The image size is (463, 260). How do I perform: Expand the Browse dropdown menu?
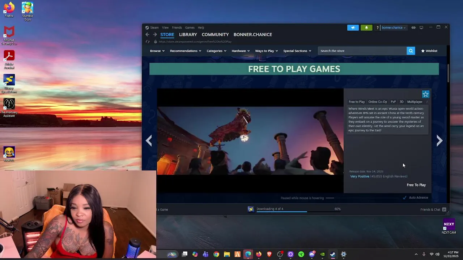click(x=157, y=51)
